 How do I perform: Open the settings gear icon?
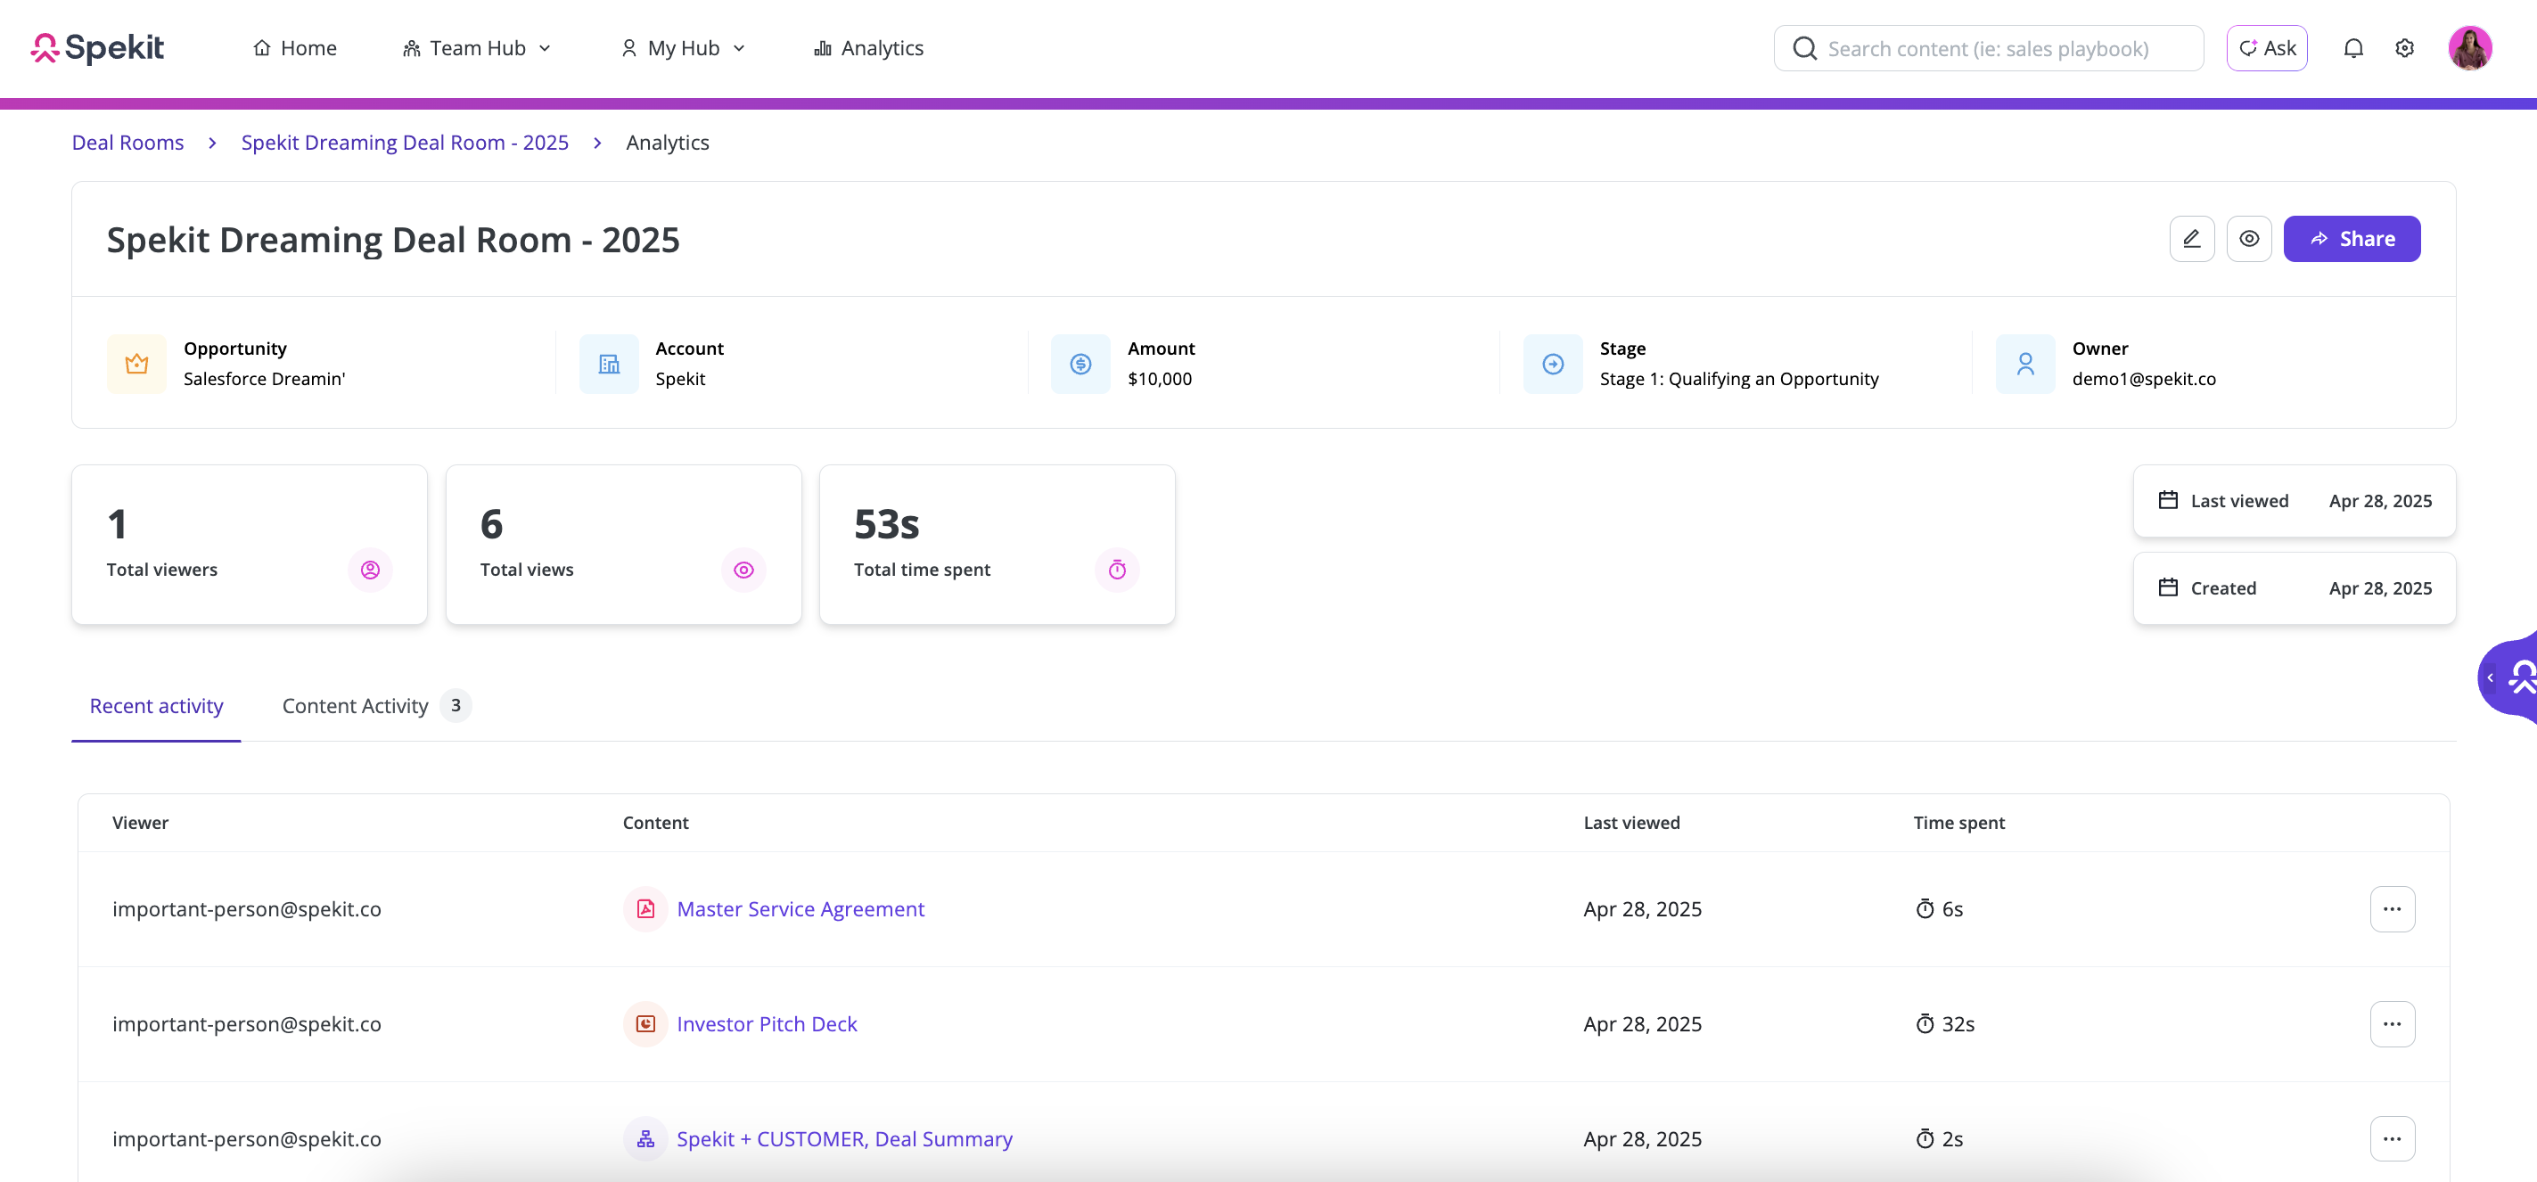coord(2404,48)
